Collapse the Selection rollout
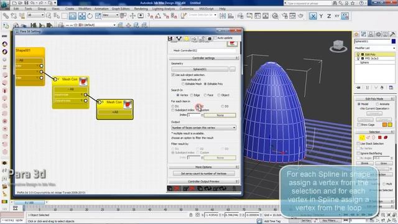Viewport: 398px width, 224px height. [x=374, y=132]
